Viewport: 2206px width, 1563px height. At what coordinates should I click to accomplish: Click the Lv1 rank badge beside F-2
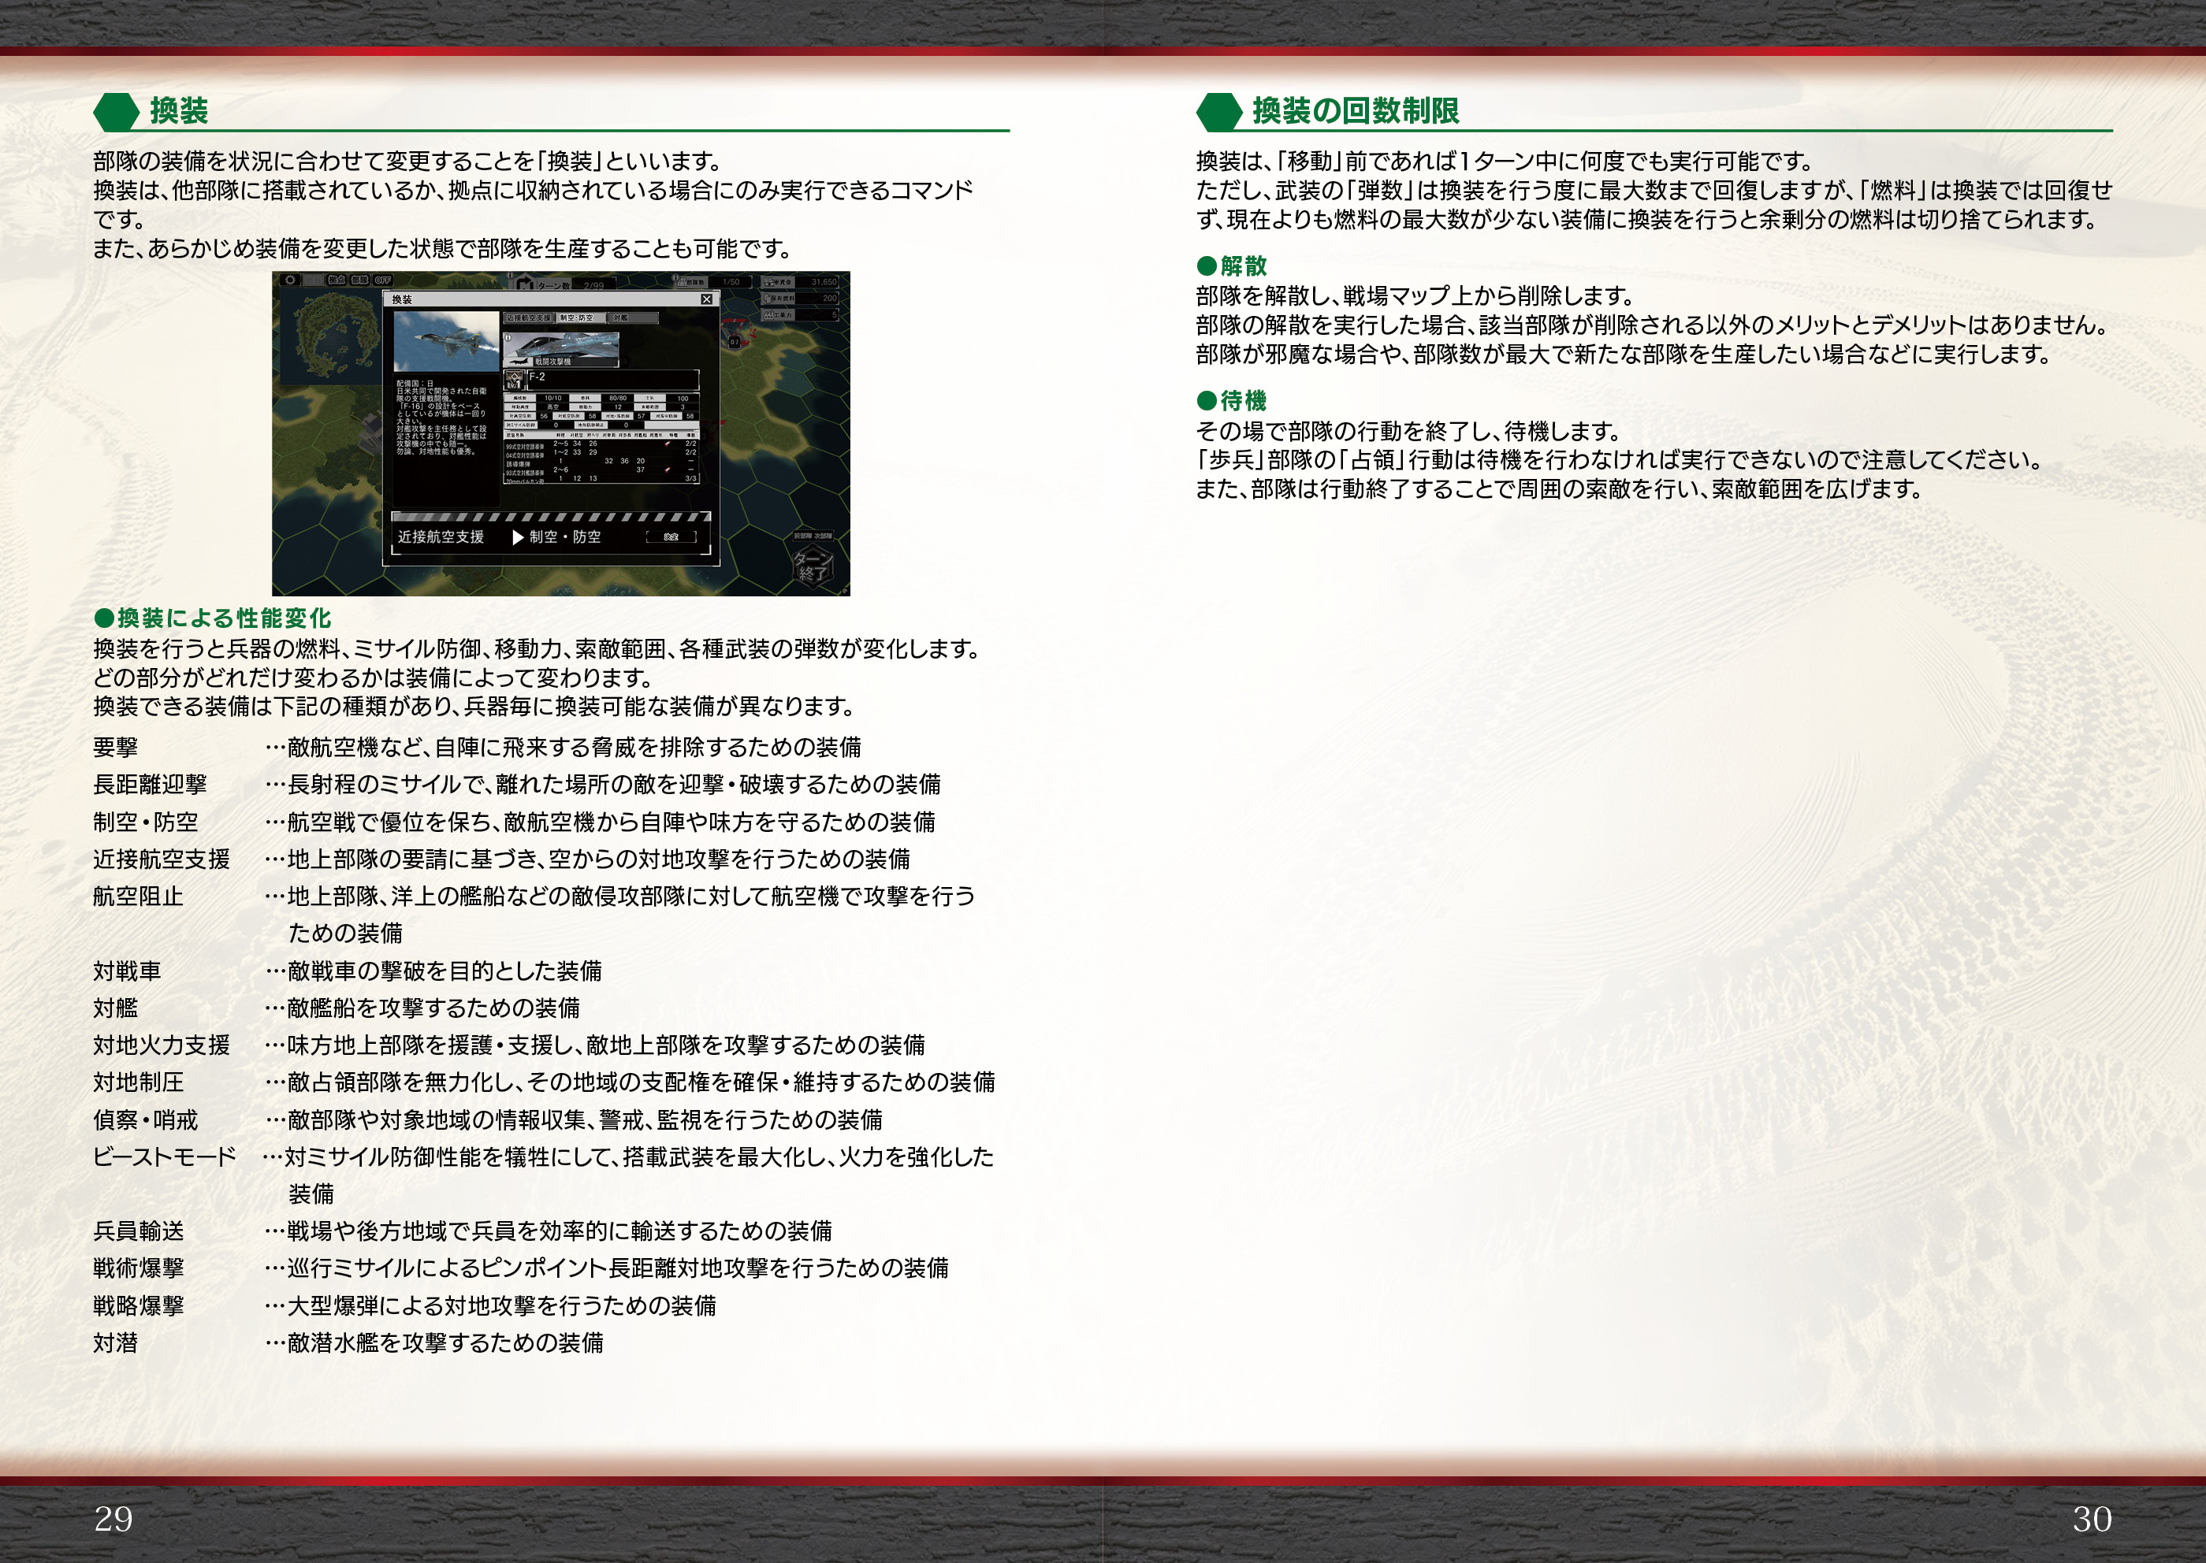[514, 381]
